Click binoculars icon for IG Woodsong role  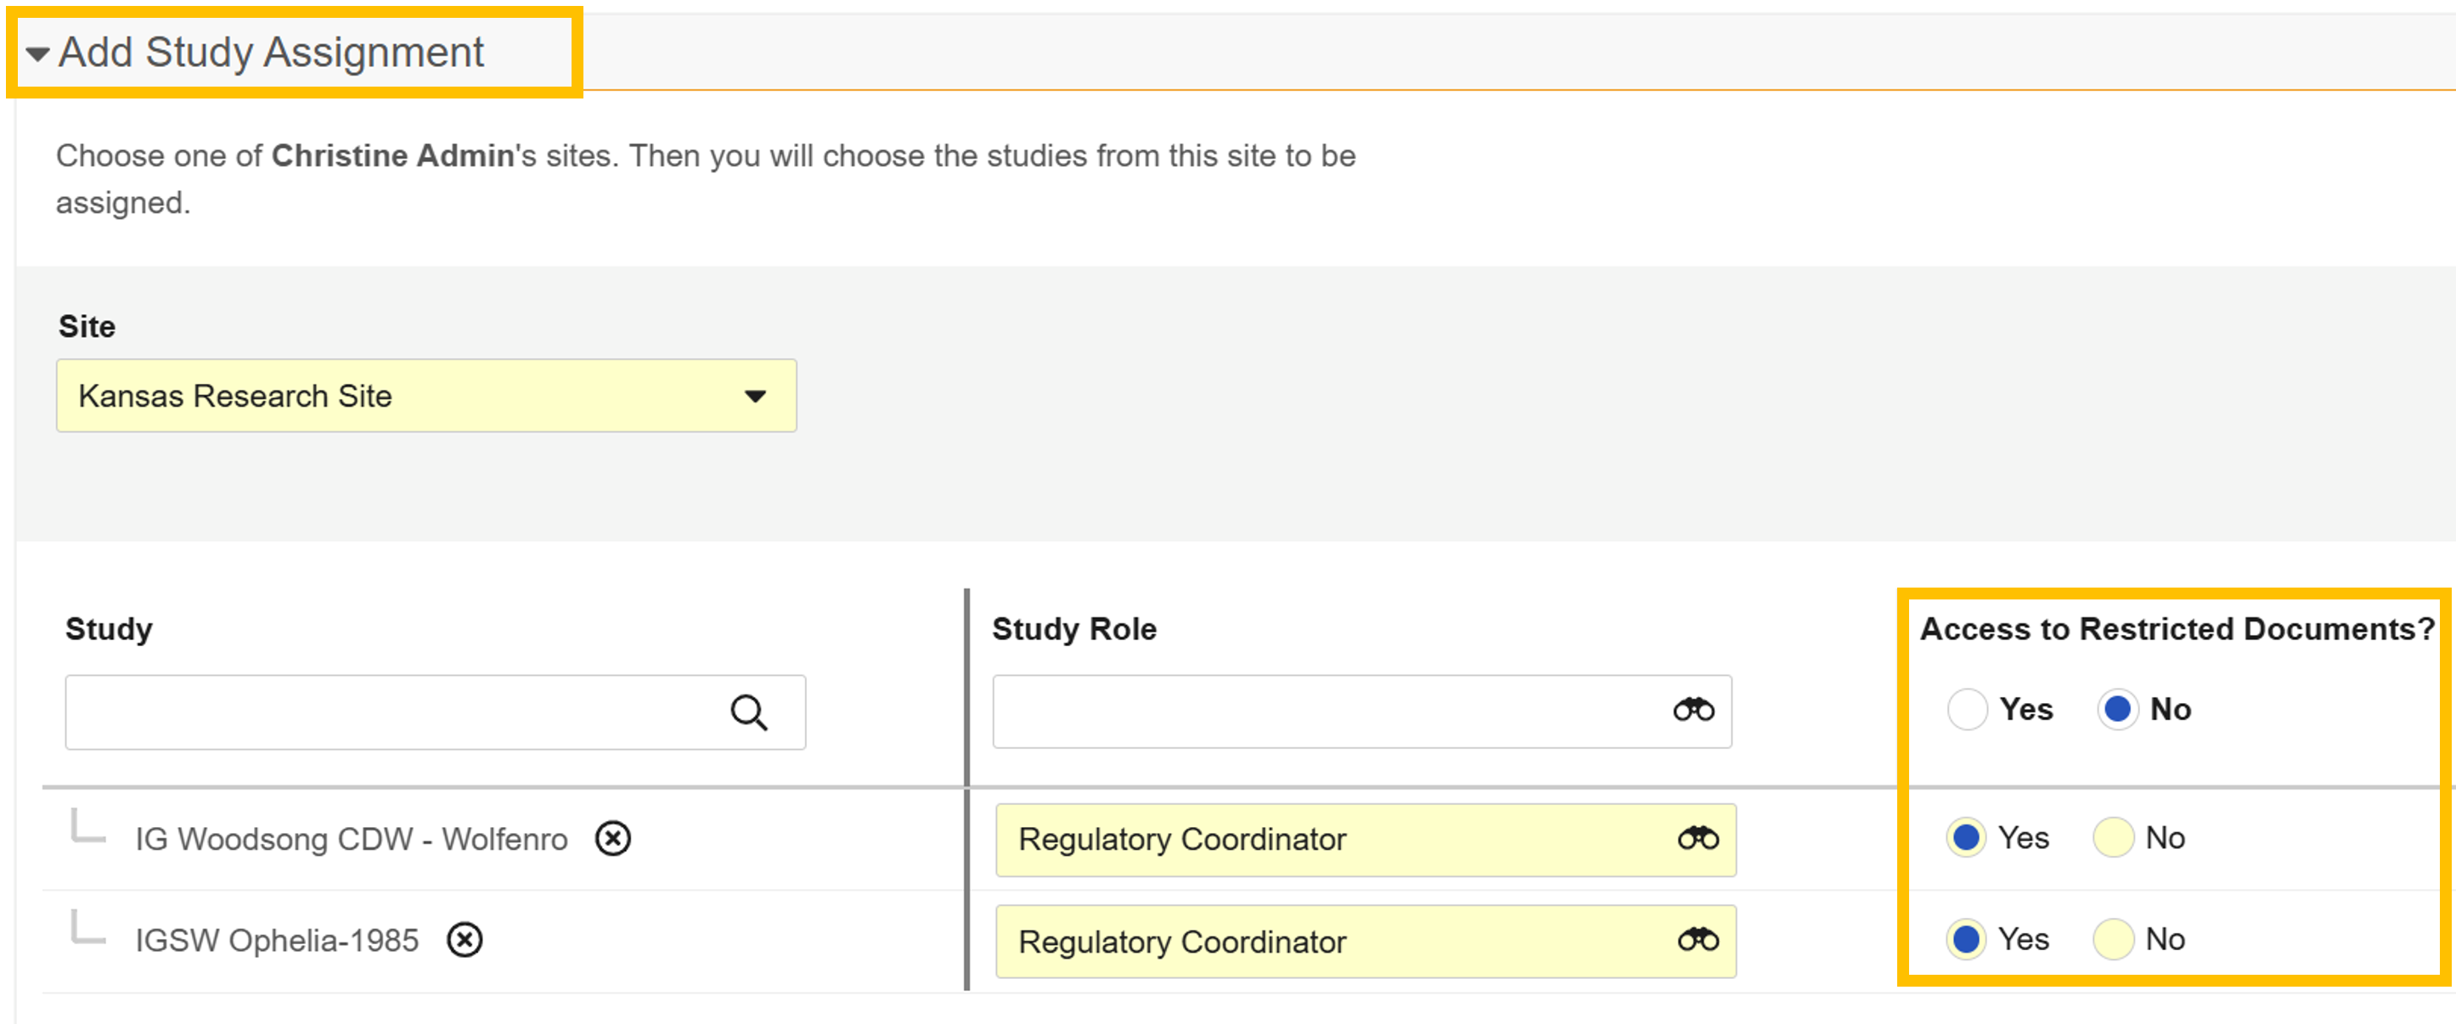pos(1697,839)
